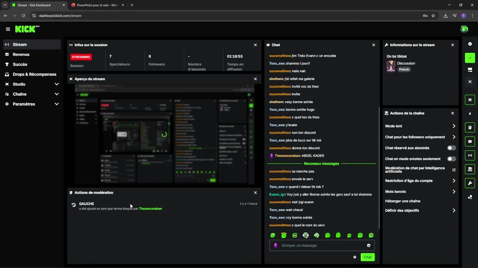This screenshot has width=478, height=268.
Task: Open Restriction d'âge du compte settings
Action: pyautogui.click(x=420, y=181)
